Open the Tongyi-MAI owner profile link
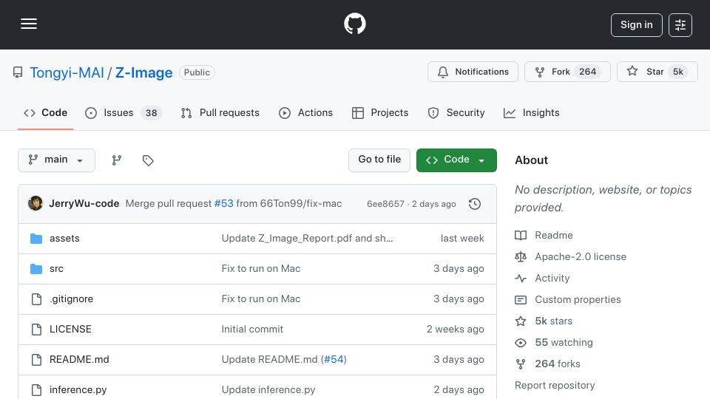 [67, 73]
